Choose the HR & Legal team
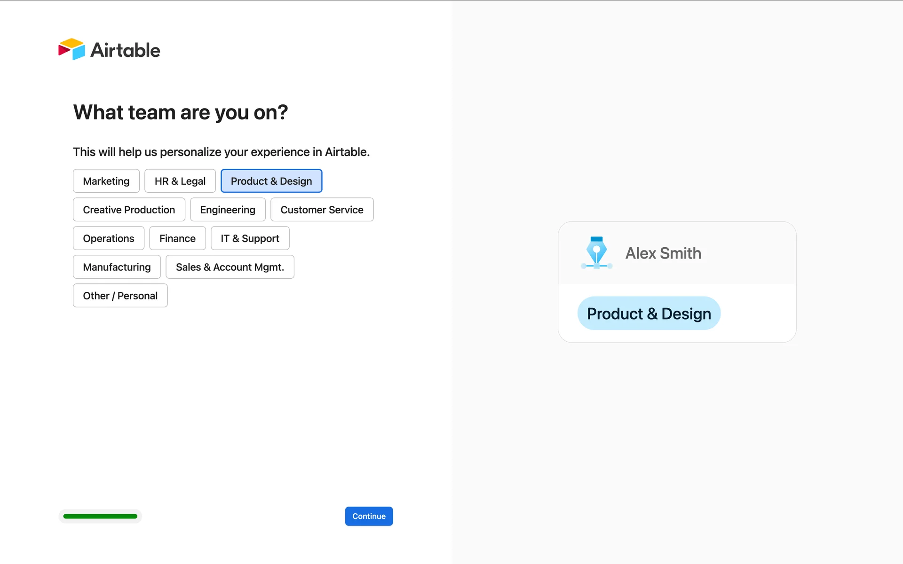Image resolution: width=903 pixels, height=564 pixels. pyautogui.click(x=180, y=181)
